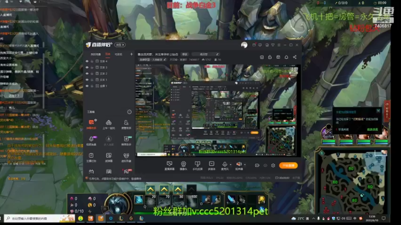The image size is (401, 225).
Task: Open the hamburger menu in title bar
Action: point(279,45)
